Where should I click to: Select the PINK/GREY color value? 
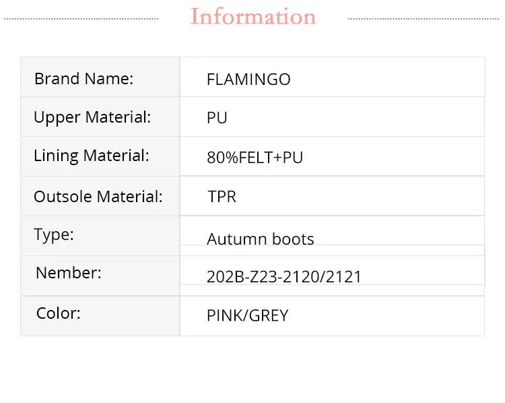point(248,315)
